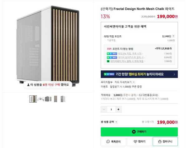Click the help icon beside 최대 적립 포인트
187x148 pixels.
[x=174, y=36]
